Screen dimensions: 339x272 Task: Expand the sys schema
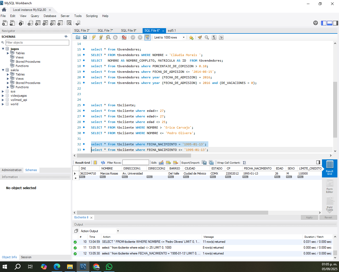click(3, 91)
